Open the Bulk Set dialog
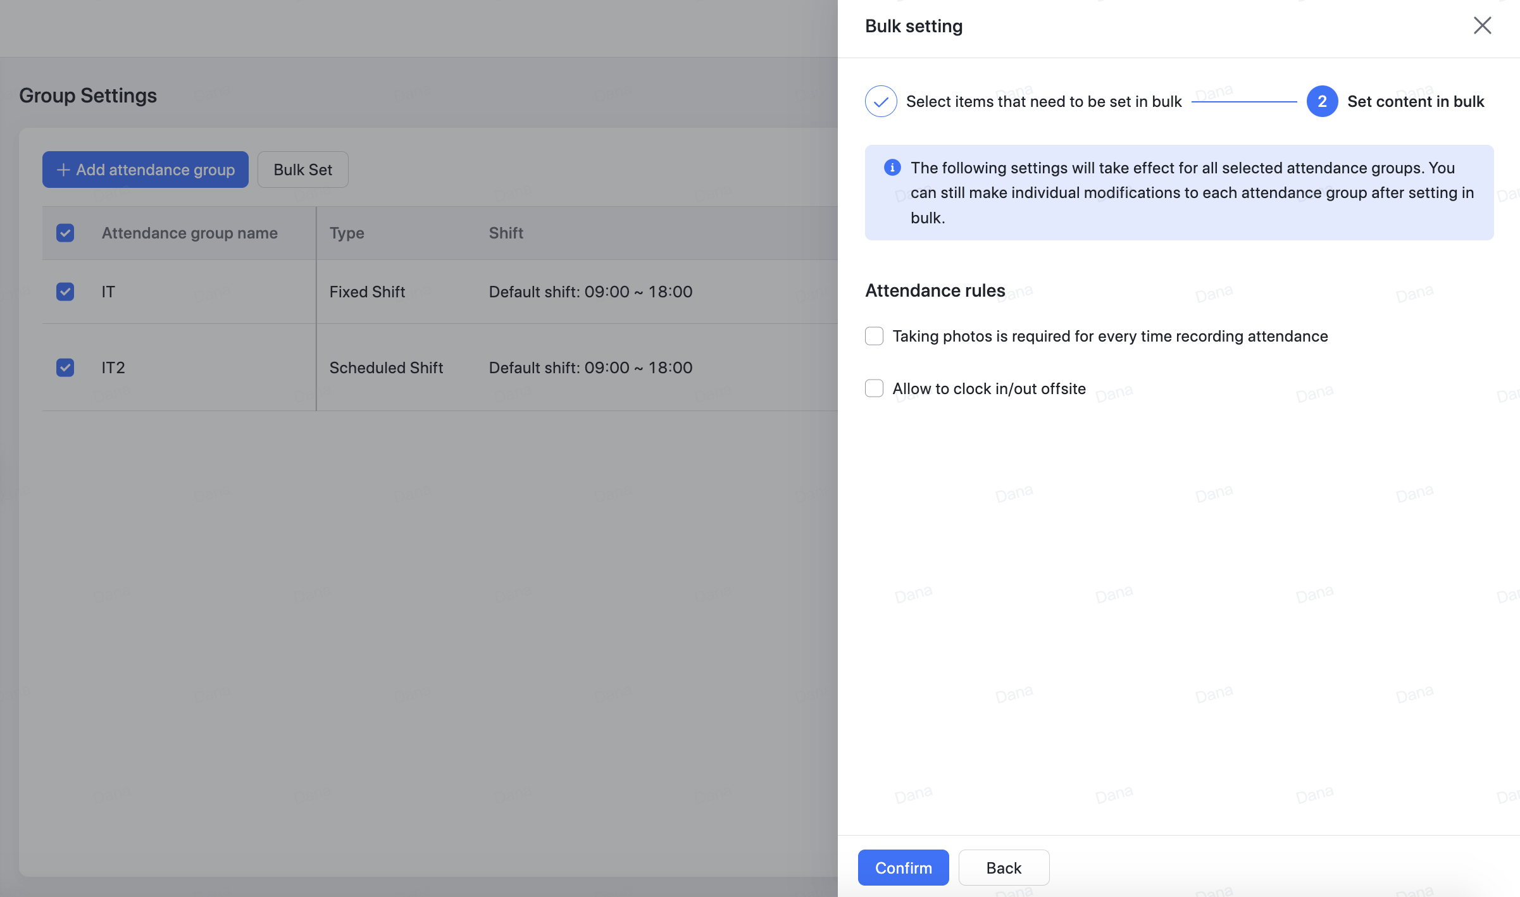1520x897 pixels. pos(302,170)
